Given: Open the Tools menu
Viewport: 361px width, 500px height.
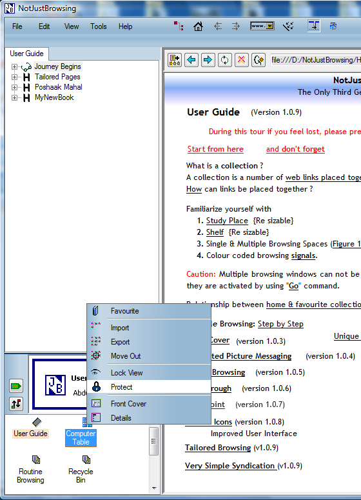Looking at the screenshot, I should [99, 26].
